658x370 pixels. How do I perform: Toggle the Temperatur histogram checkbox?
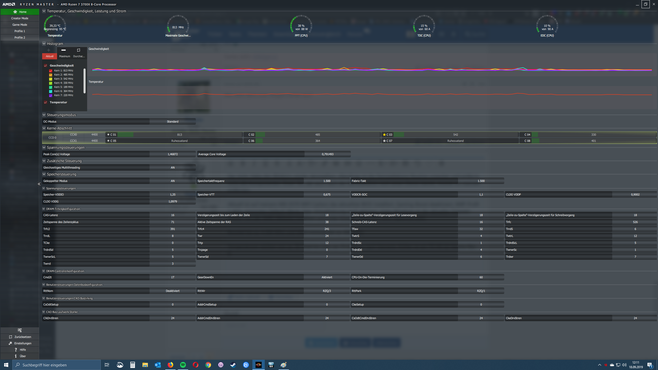click(x=45, y=102)
